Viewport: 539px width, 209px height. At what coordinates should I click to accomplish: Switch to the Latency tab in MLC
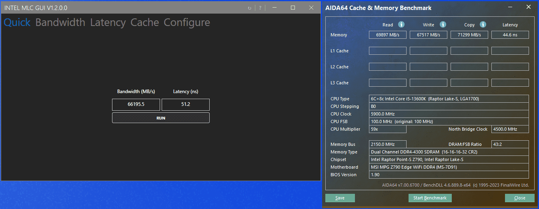108,22
